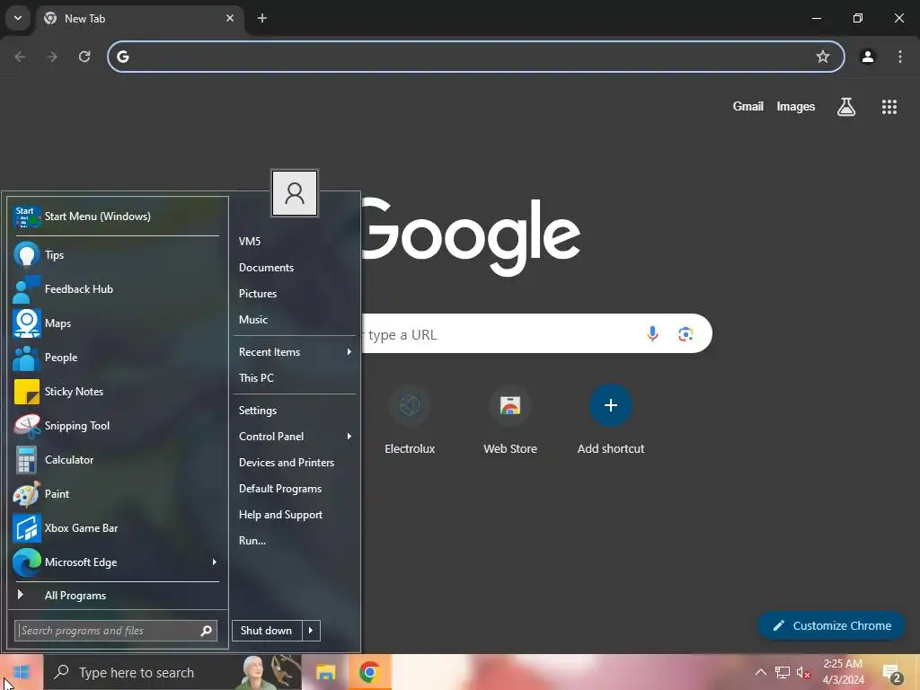The image size is (920, 690).
Task: Click the magnifier icon in program search
Action: pos(206,631)
